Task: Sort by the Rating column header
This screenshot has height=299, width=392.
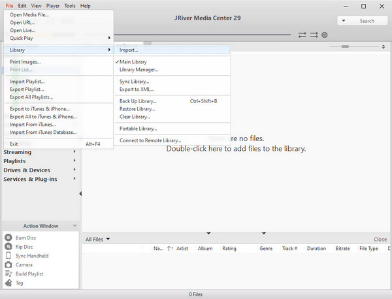Action: point(229,248)
